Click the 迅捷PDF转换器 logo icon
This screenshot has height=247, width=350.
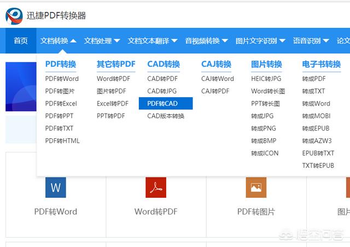tap(14, 16)
